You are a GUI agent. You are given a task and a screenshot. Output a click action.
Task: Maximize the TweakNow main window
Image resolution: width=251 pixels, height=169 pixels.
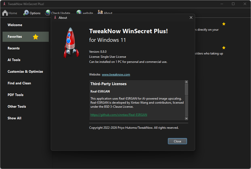click(233, 4)
